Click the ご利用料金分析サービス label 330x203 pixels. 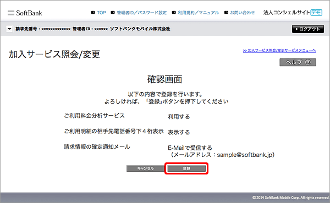tap(94, 116)
